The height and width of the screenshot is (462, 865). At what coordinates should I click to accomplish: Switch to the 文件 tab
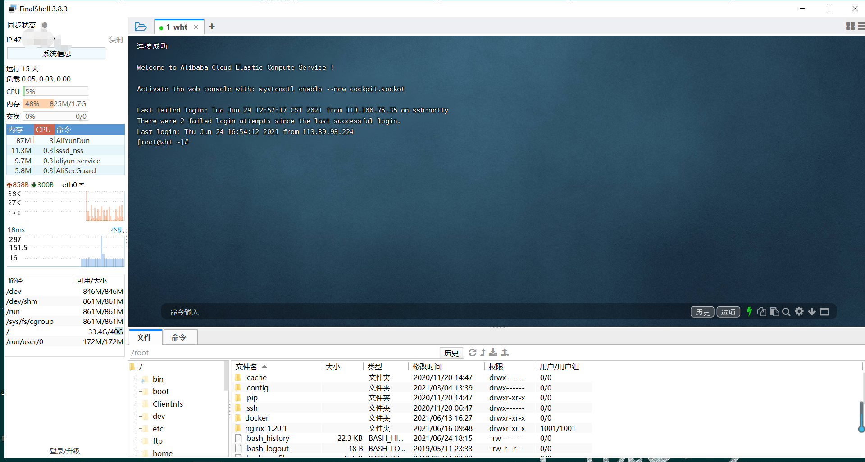(x=145, y=337)
